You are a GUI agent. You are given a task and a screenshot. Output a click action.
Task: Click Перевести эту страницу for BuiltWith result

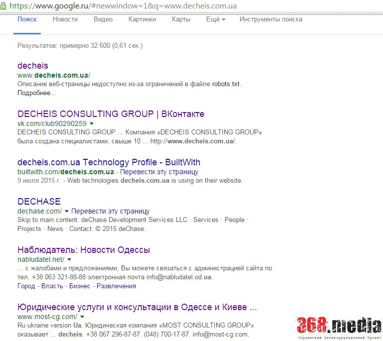(159, 172)
